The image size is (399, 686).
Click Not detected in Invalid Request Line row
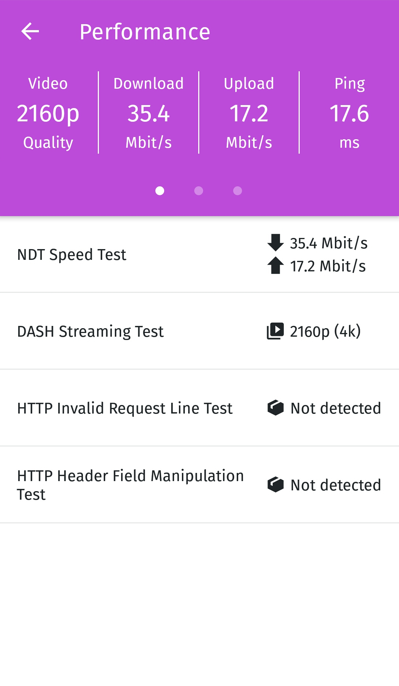(x=336, y=408)
